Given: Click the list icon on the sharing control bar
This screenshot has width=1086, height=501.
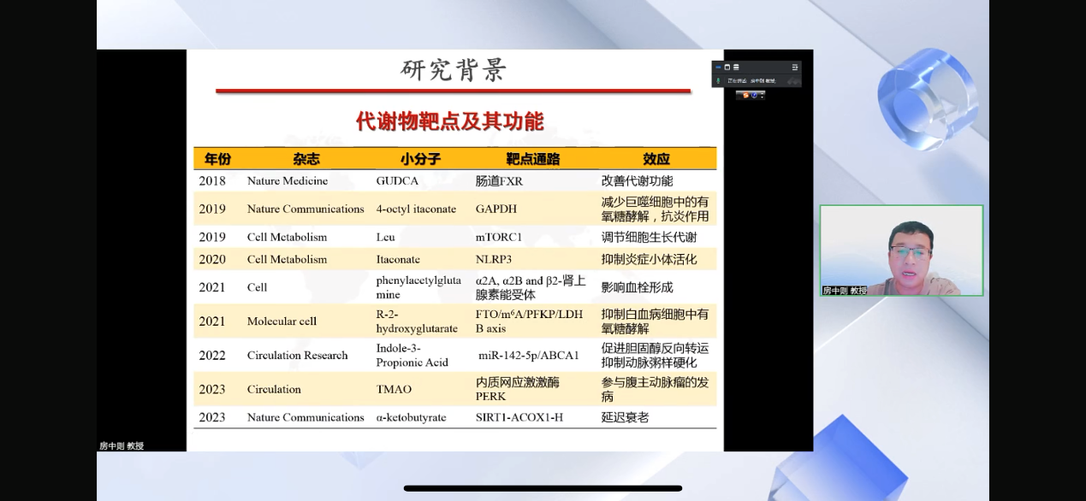Looking at the screenshot, I should 736,68.
